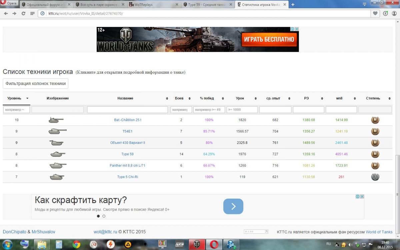Switch to the Официальный форум tab
The image size is (400, 250).
pyautogui.click(x=46, y=5)
